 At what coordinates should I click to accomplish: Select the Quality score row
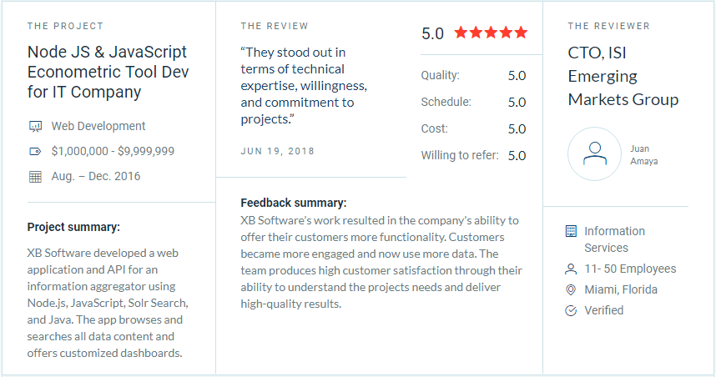point(473,75)
